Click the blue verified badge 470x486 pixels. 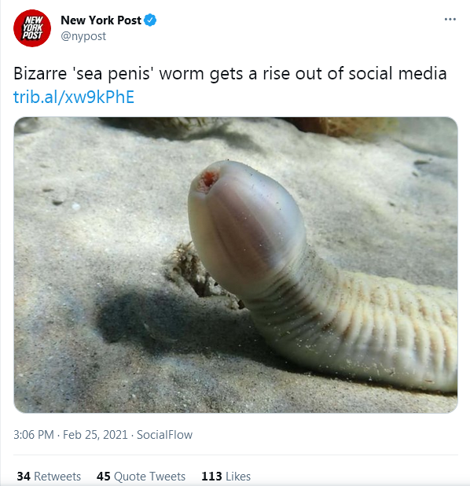151,20
